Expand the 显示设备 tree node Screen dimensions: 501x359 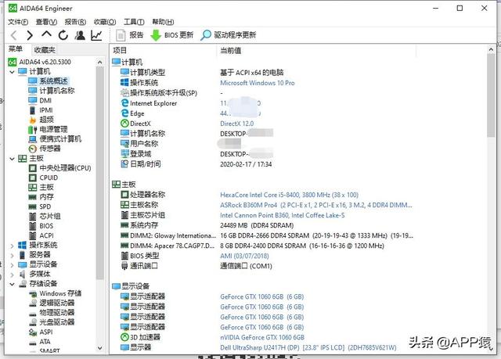click(13, 265)
